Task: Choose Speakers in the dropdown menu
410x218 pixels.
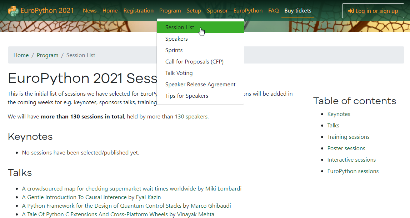Action: 176,39
